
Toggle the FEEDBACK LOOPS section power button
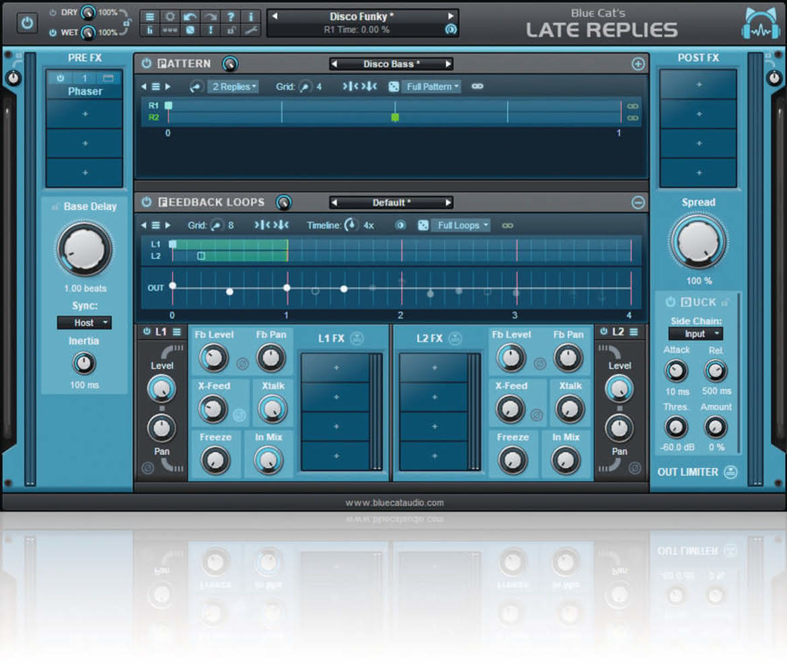(146, 202)
